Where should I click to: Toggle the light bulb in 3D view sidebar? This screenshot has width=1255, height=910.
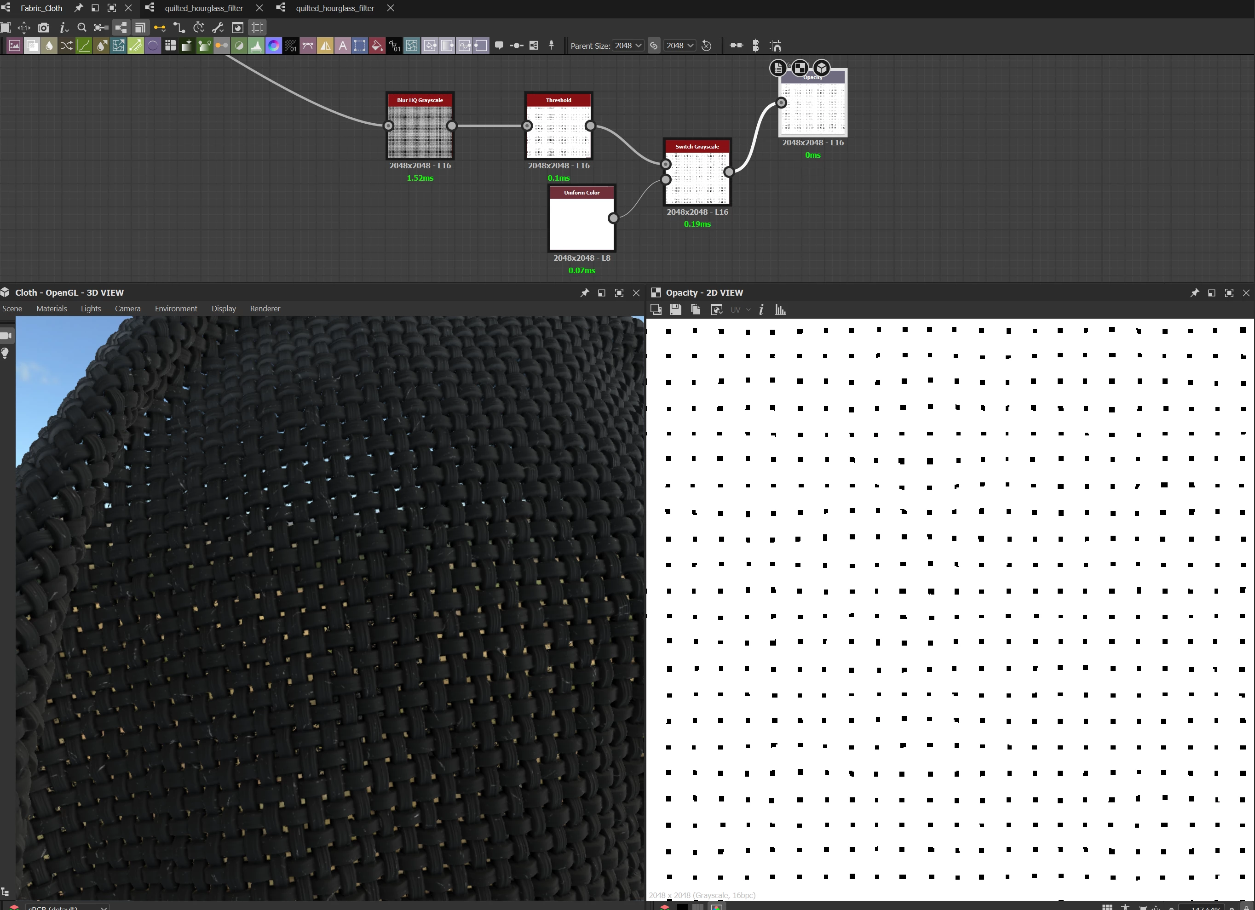6,353
